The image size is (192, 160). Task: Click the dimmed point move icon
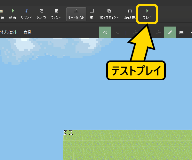pos(117,32)
